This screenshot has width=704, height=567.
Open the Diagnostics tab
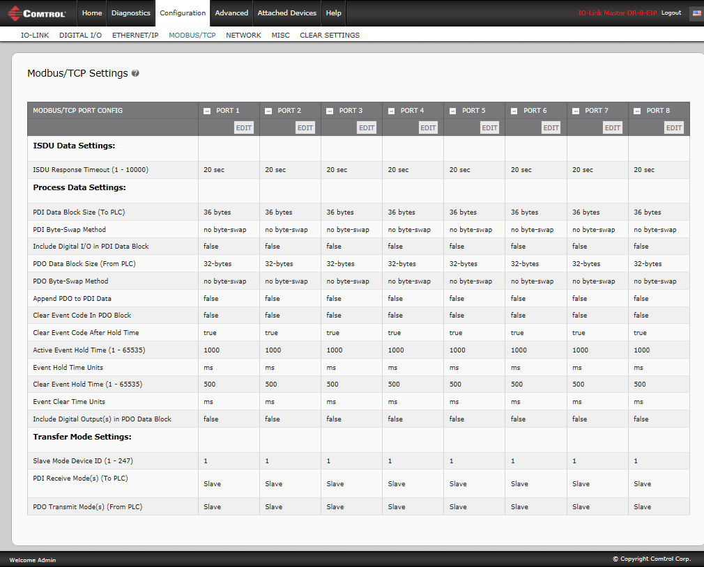130,13
